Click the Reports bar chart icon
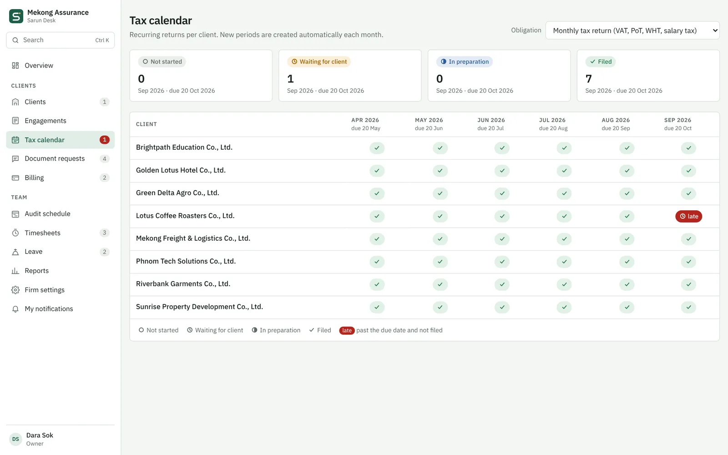 tap(15, 271)
